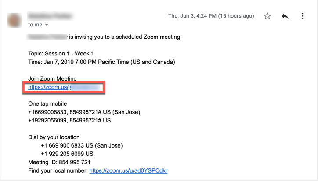Open the three-dot more options menu

point(302,16)
